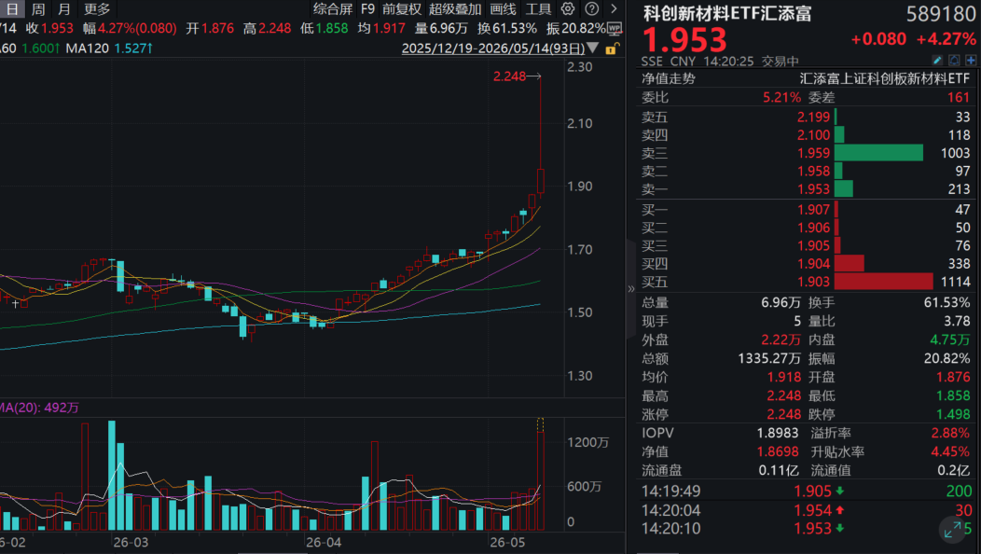Open the 净值走势 NAV trend link
Screen dimensions: 981x554
(x=669, y=78)
